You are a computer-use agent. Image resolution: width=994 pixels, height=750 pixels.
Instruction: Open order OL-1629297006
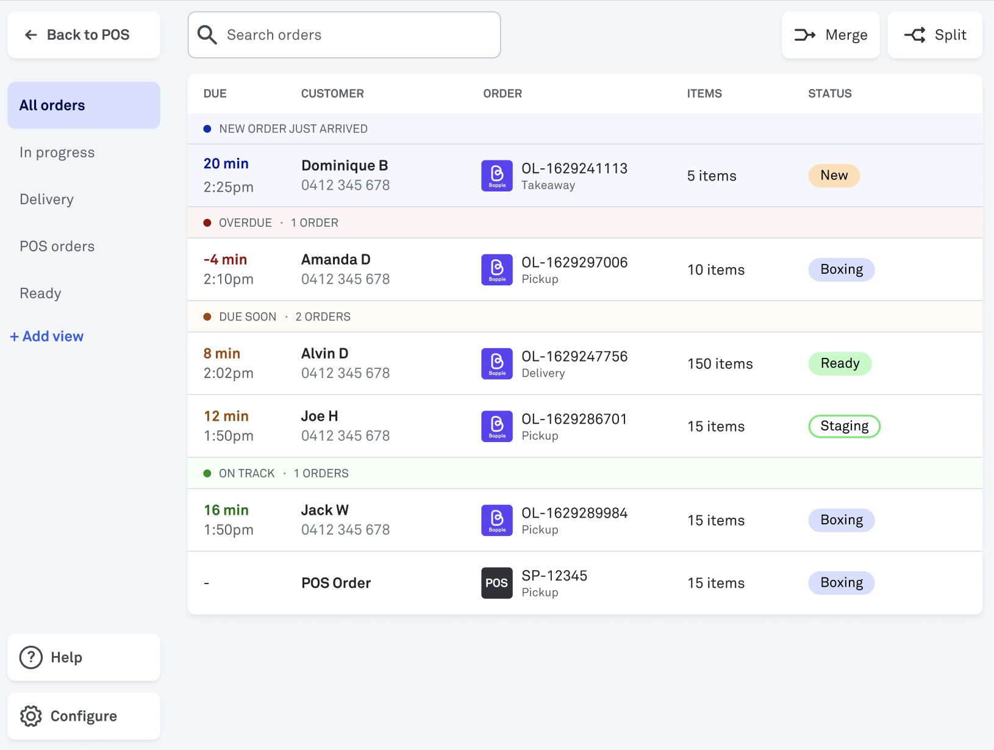(574, 262)
